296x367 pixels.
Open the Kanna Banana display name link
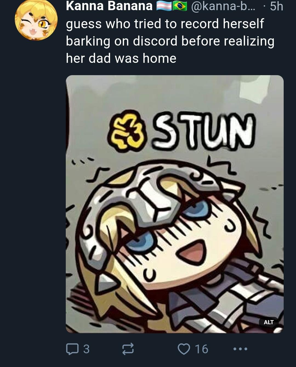point(109,6)
